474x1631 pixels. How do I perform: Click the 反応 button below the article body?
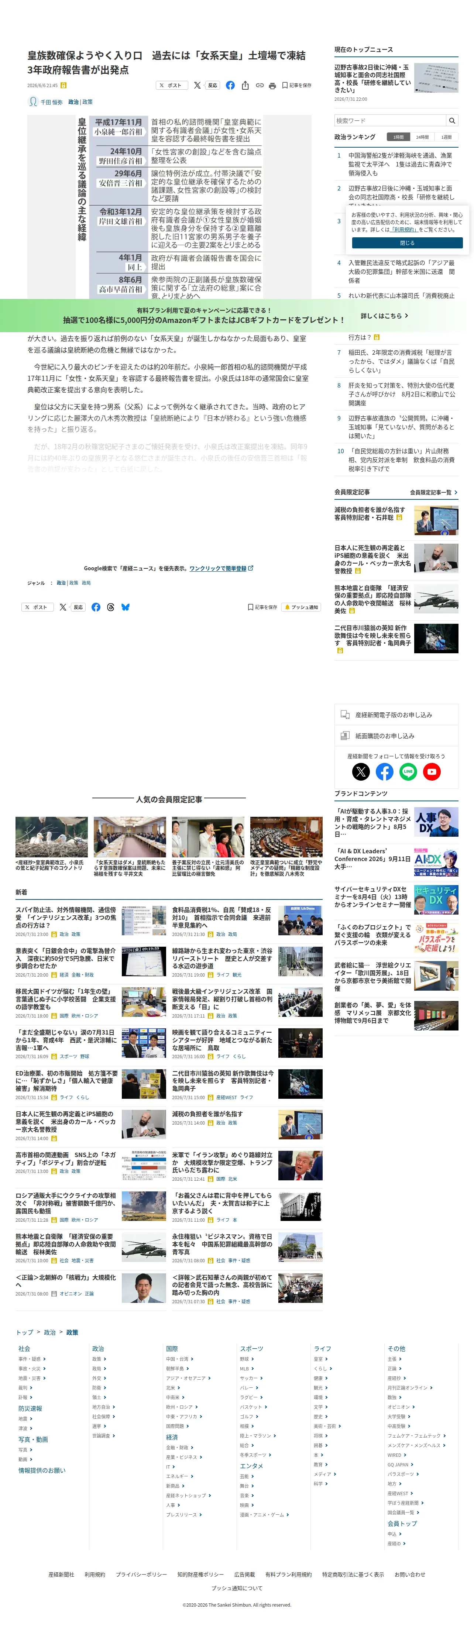pyautogui.click(x=79, y=607)
